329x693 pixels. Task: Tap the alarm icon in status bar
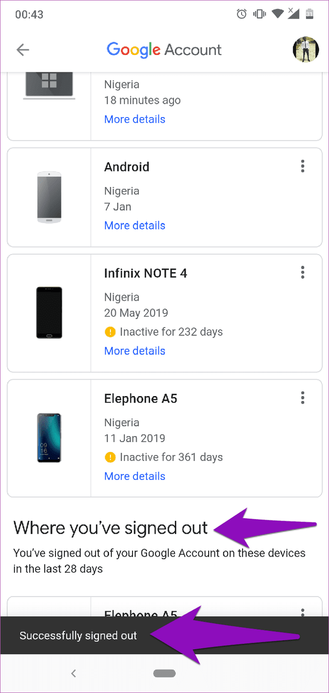242,14
